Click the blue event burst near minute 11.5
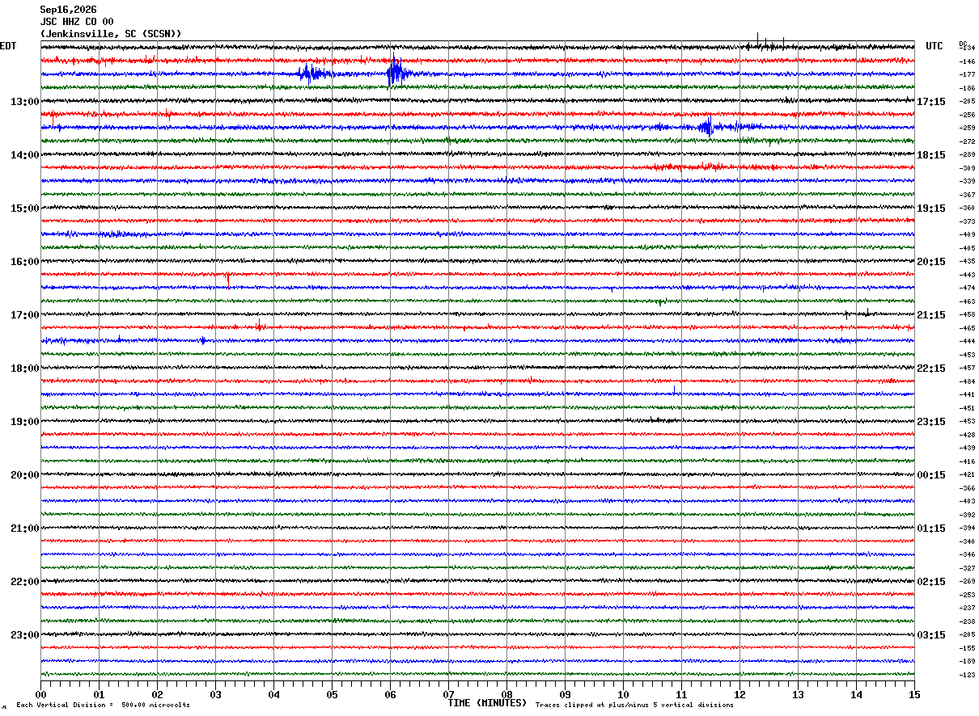Screen dimensions: 979x716 pos(706,127)
